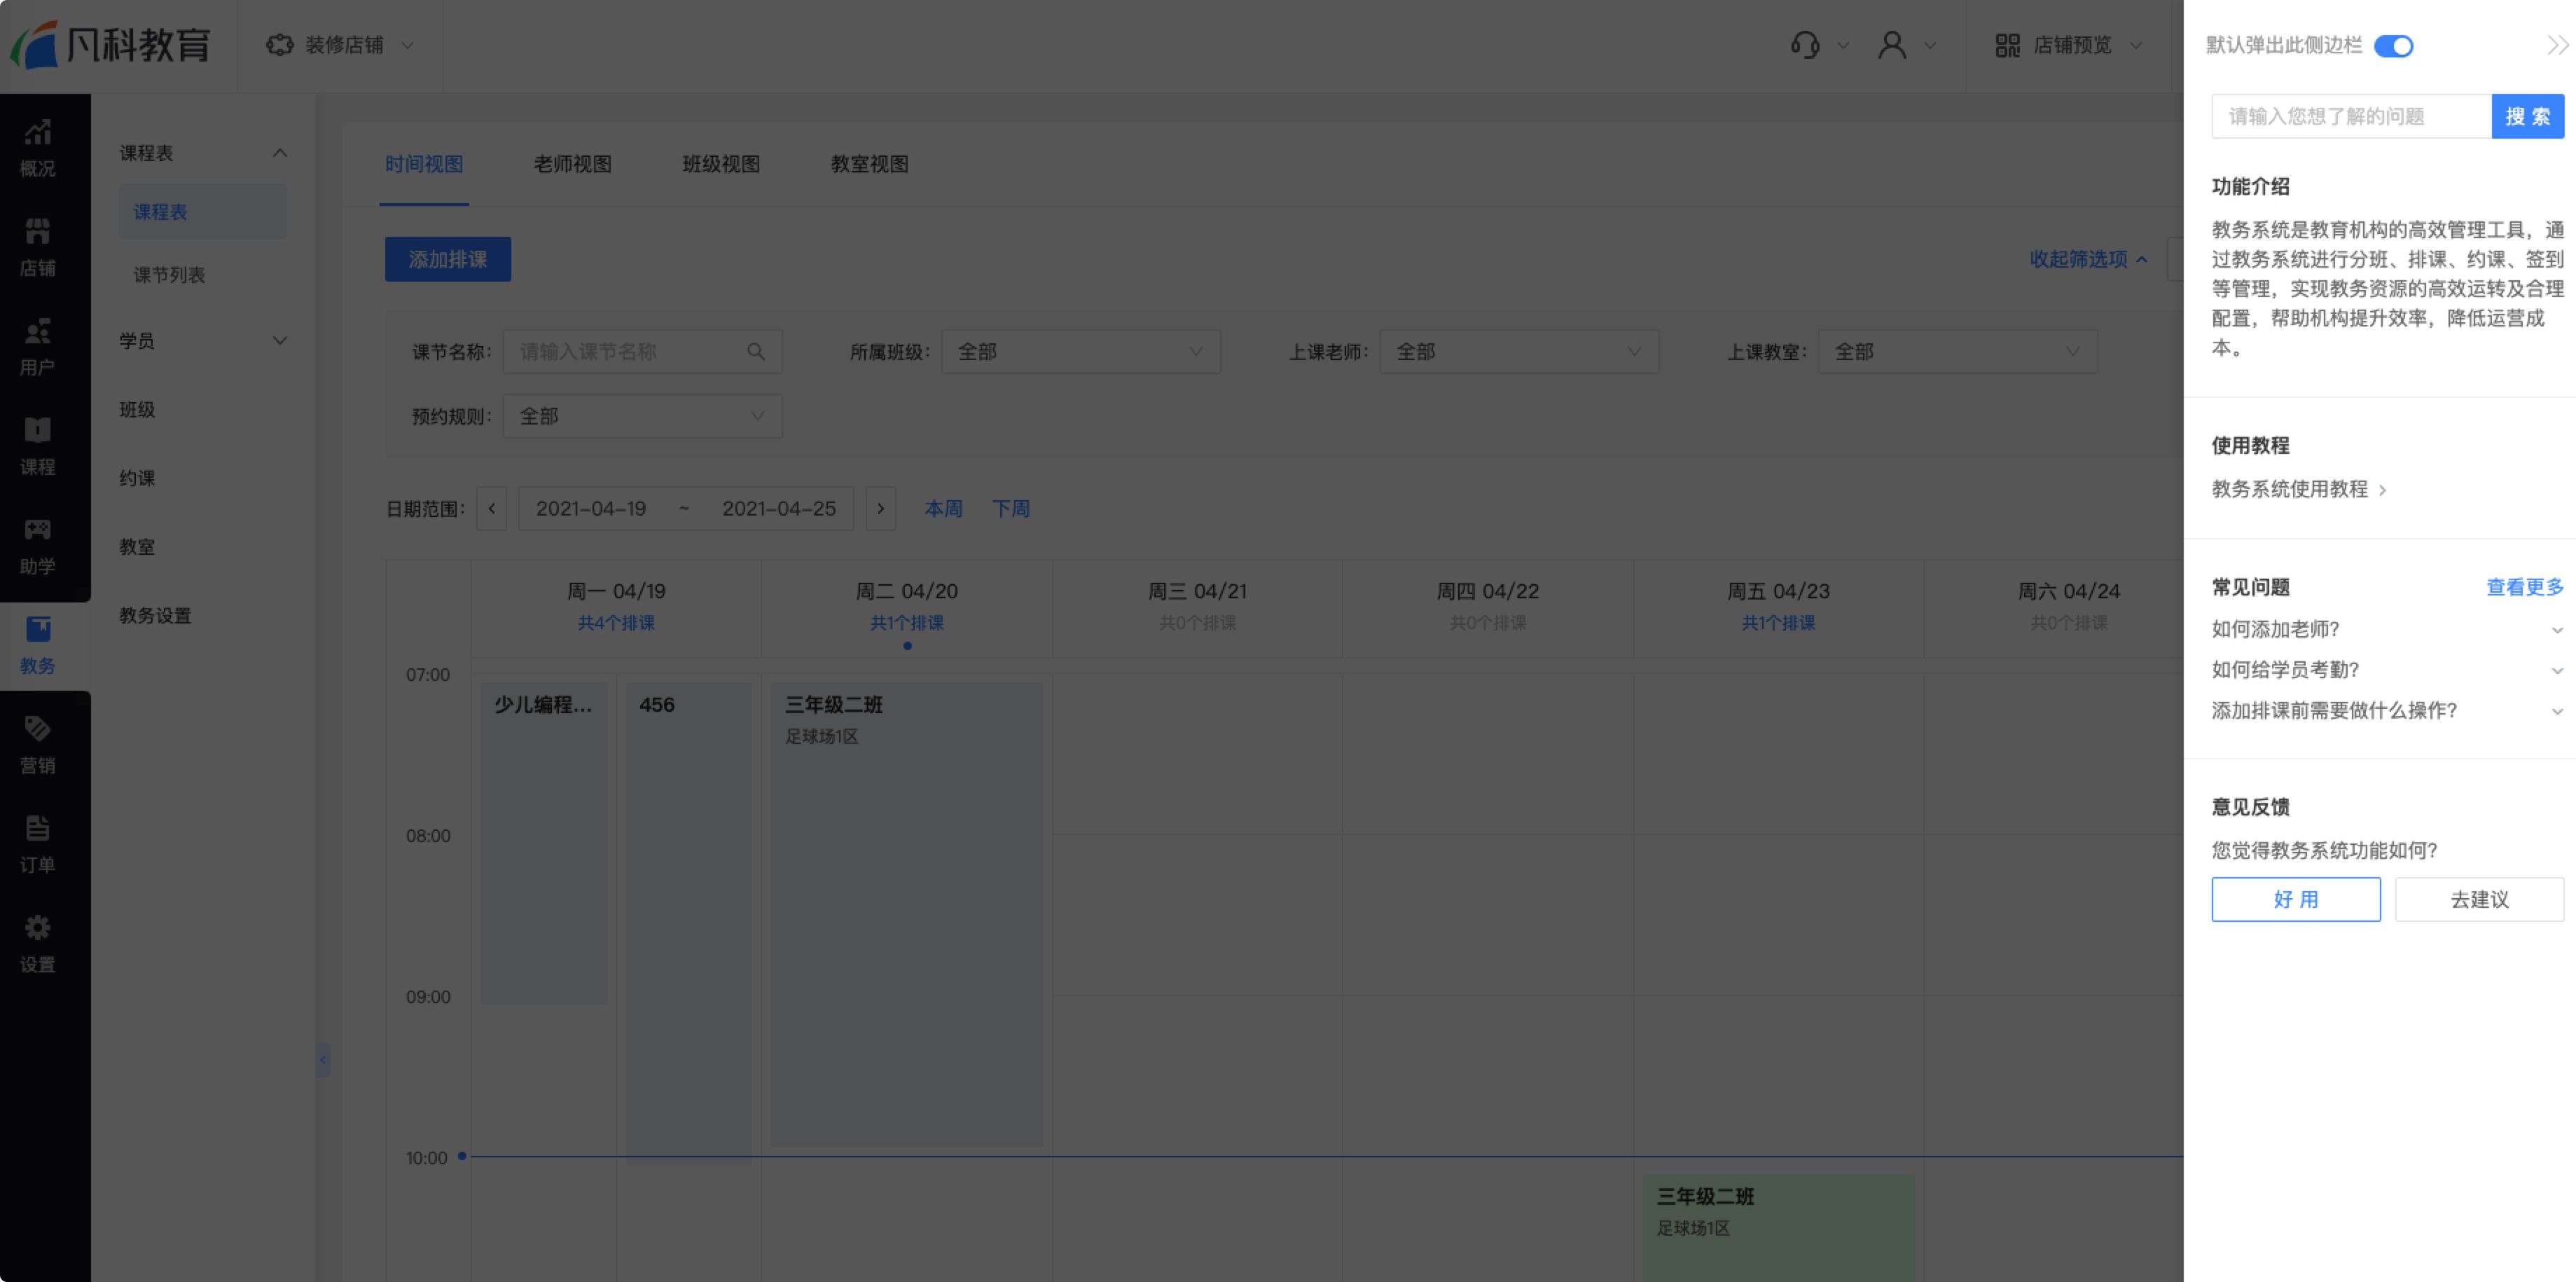Open the Tuesday 三年级二班 schedule block
Screen dimensions: 2576x1282
click(x=907, y=915)
